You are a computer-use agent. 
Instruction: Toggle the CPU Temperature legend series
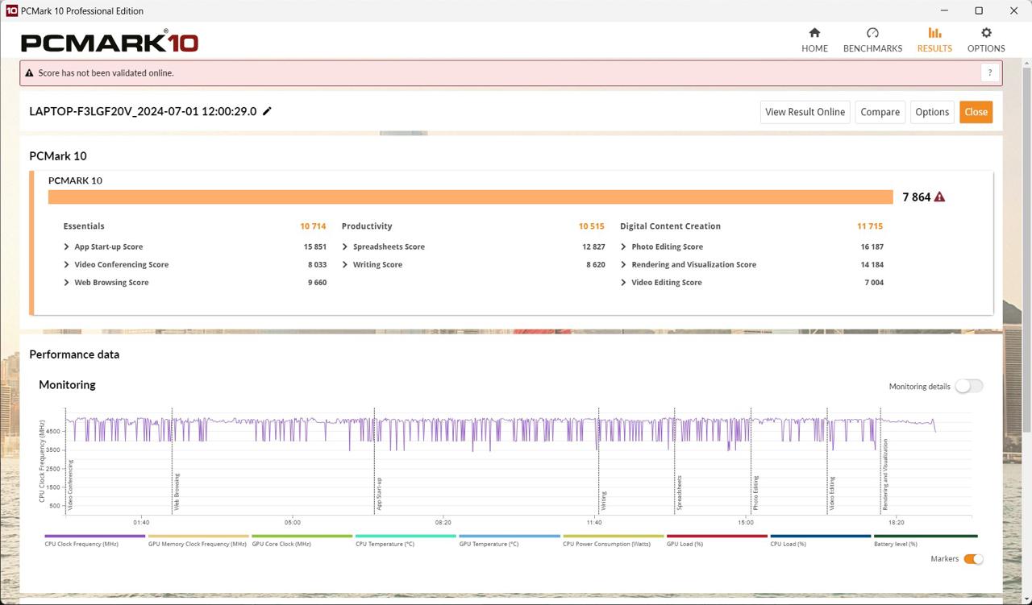point(405,541)
